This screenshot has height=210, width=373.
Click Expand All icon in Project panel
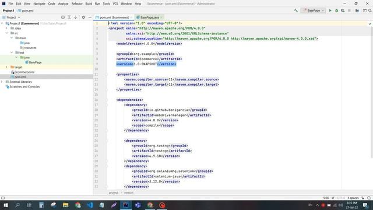[x=69, y=17]
